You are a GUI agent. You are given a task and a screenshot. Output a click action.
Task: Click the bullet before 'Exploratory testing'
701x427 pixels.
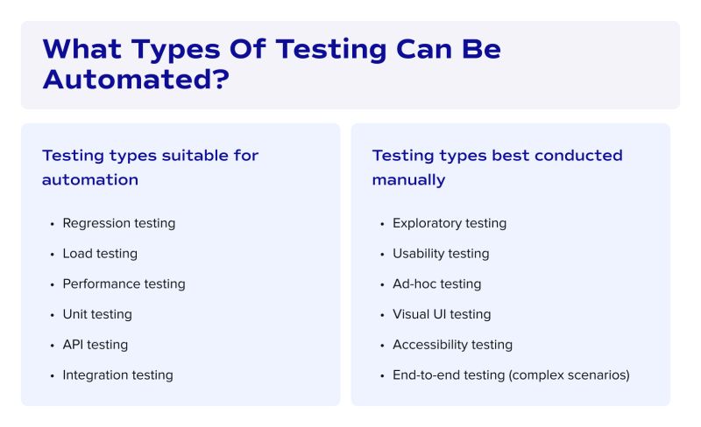[382, 224]
